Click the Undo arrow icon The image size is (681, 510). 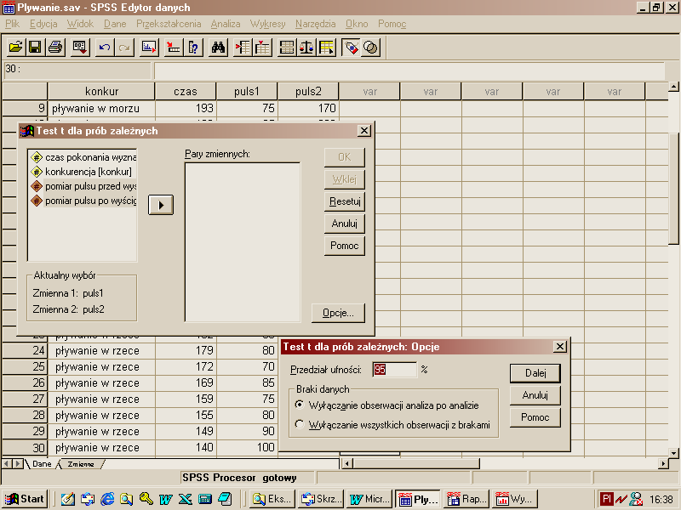pos(105,48)
